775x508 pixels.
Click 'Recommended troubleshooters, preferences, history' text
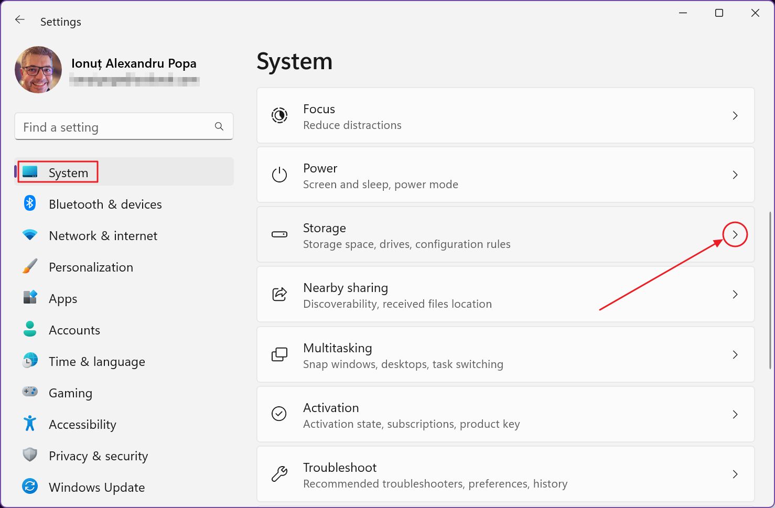(435, 483)
